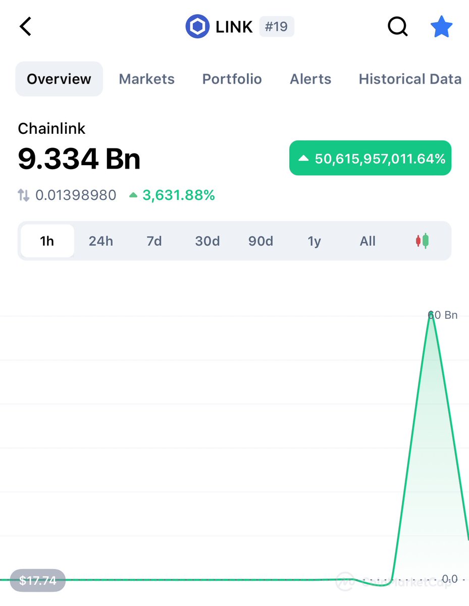Switch to candlestick chart view

coord(422,241)
